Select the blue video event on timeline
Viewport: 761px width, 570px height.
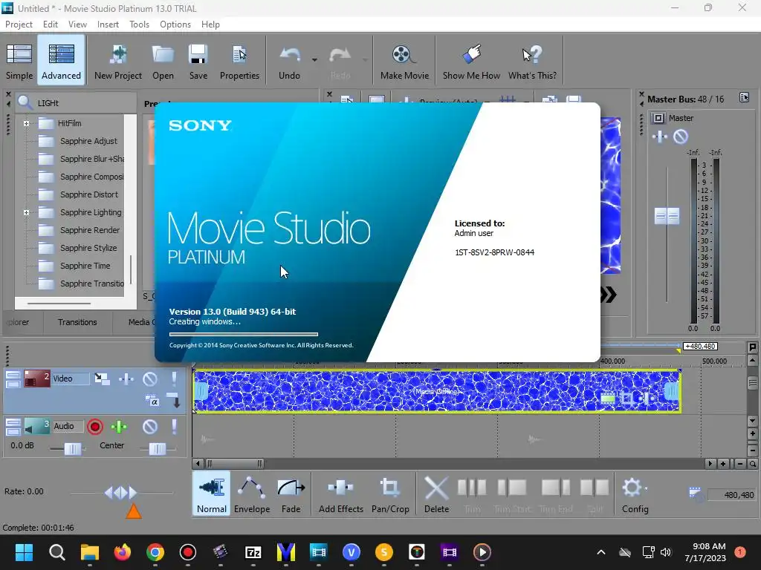pos(437,391)
